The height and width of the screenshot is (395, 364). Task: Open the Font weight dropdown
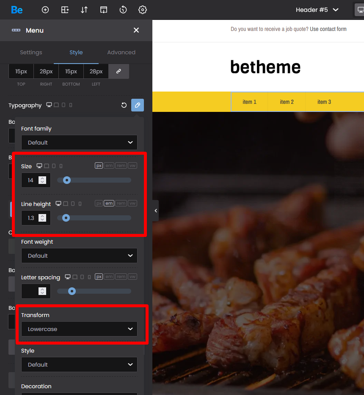(79, 256)
